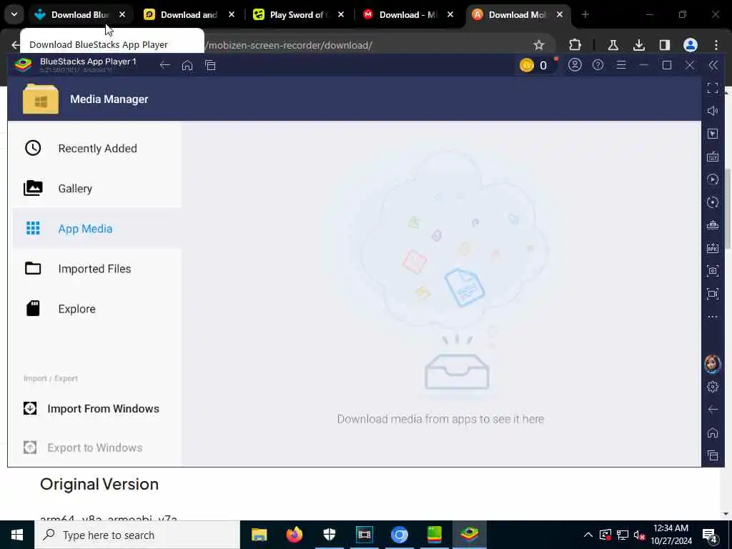Open Imported Files section
Image resolution: width=732 pixels, height=549 pixels.
pyautogui.click(x=97, y=269)
